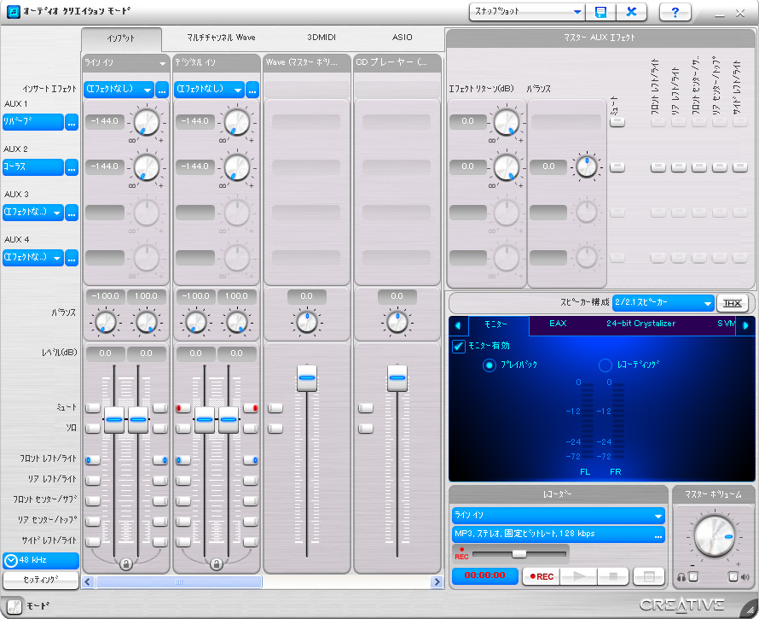Screen dimensions: 759x619
Task: Click the ... button next to AUX 1 リバーブ
Action: click(72, 122)
